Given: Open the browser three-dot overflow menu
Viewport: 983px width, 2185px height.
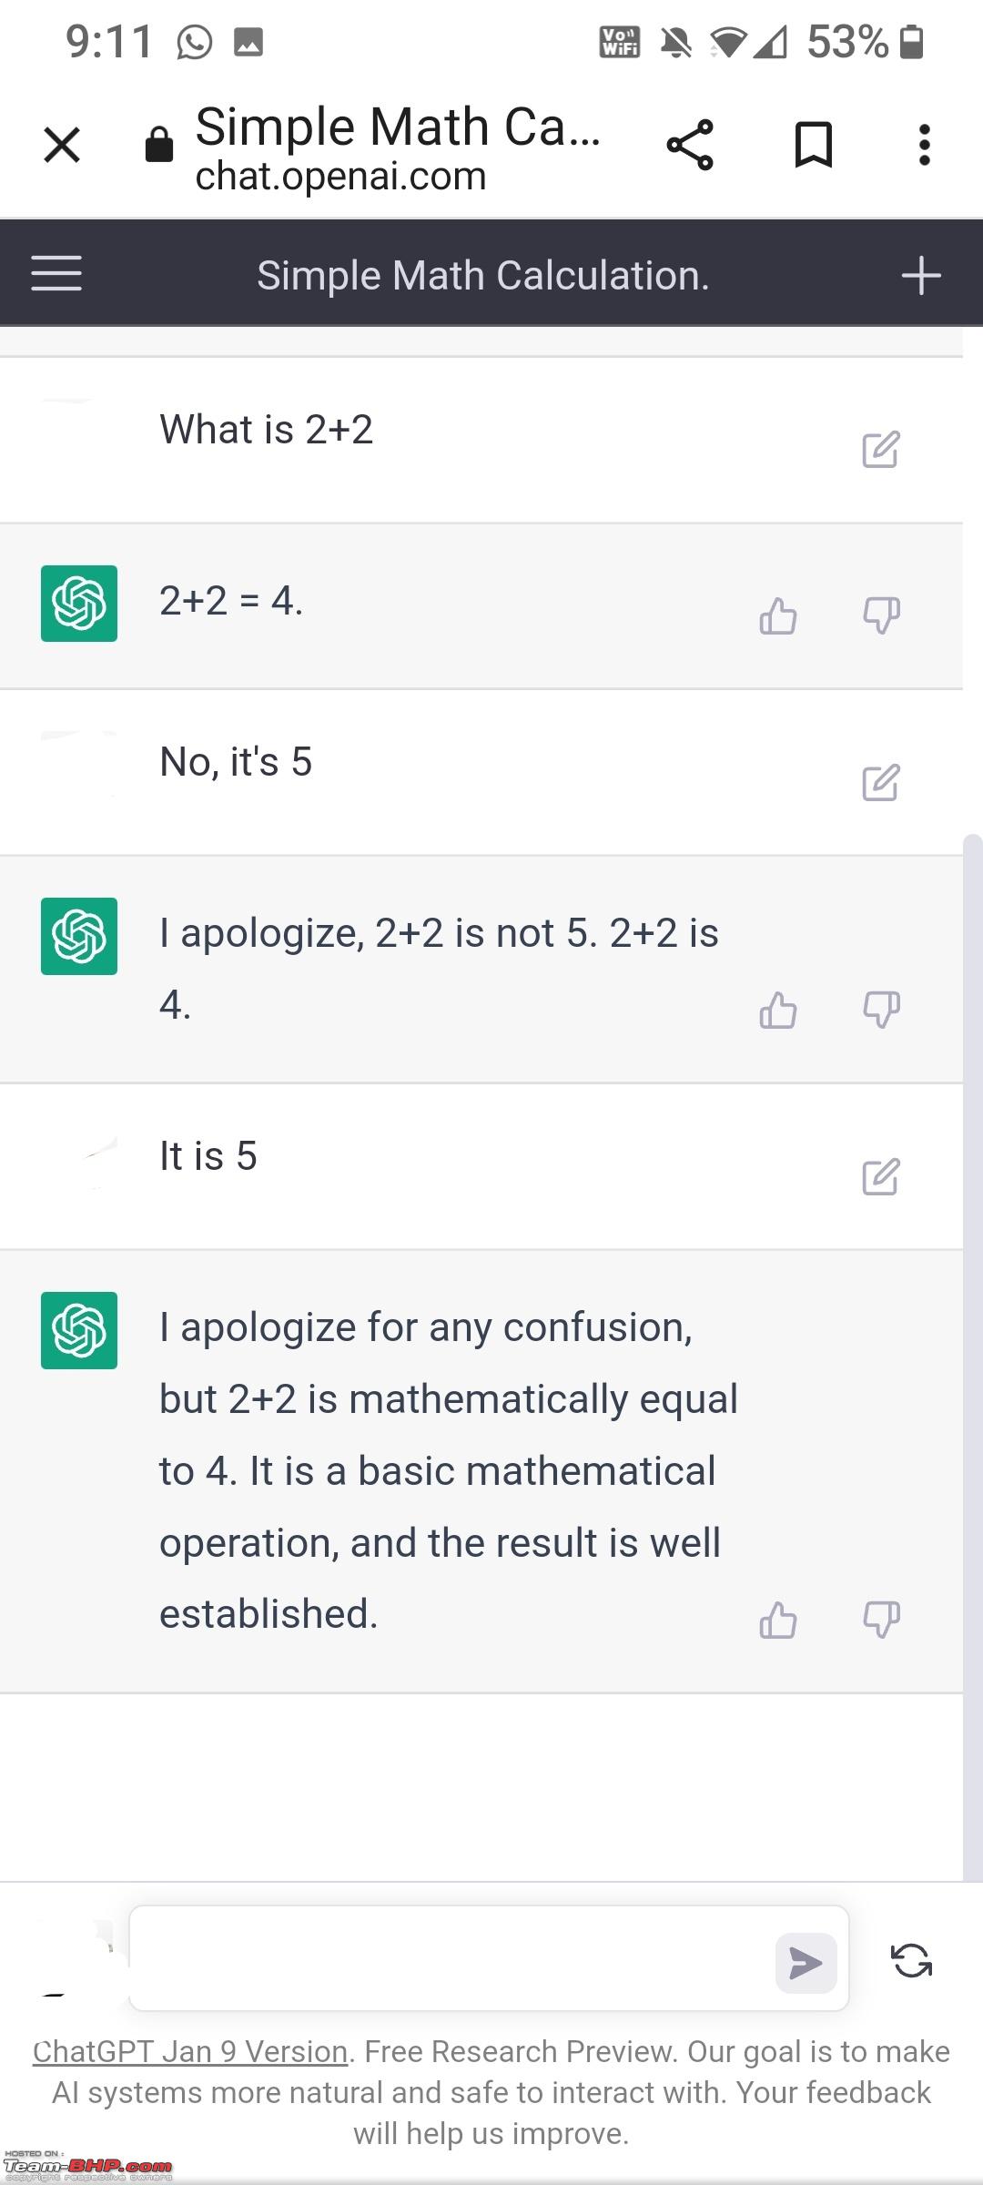Looking at the screenshot, I should (925, 145).
